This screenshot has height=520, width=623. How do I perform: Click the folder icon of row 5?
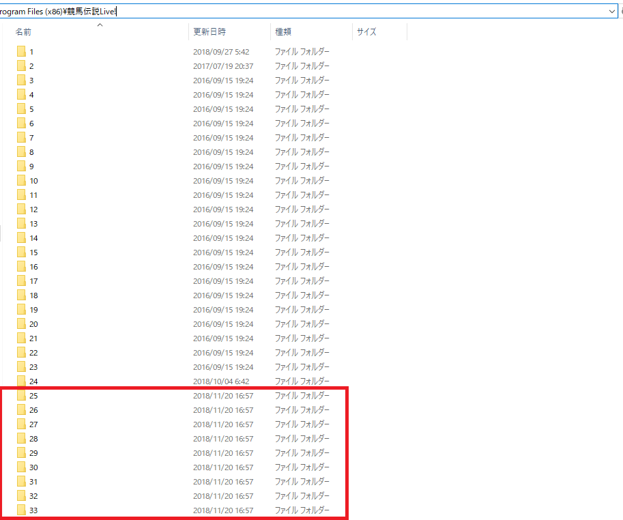tap(21, 109)
